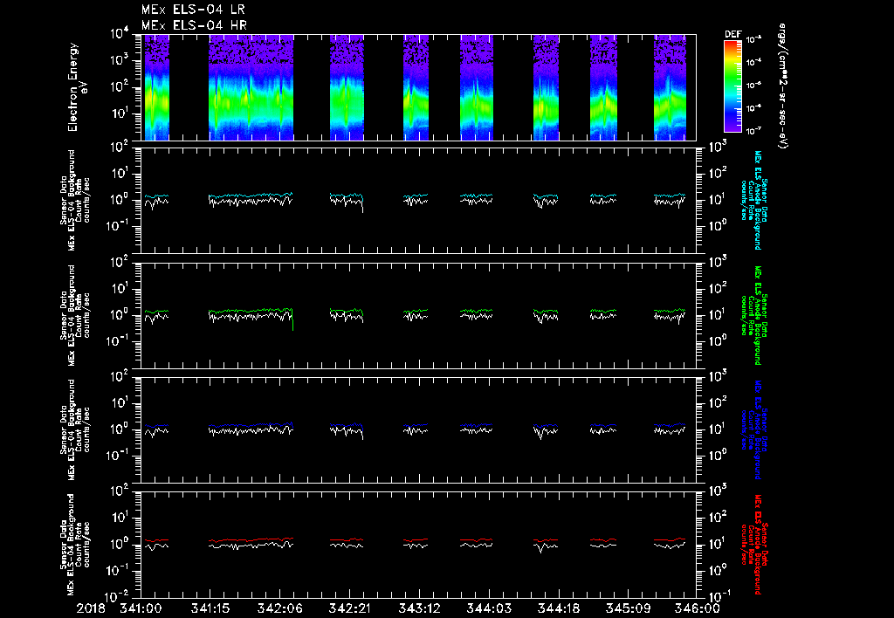Select the "ergs/(cm**2-sr-sec-eV)" units label
Viewport: 894px width, 618px height.
[782, 86]
